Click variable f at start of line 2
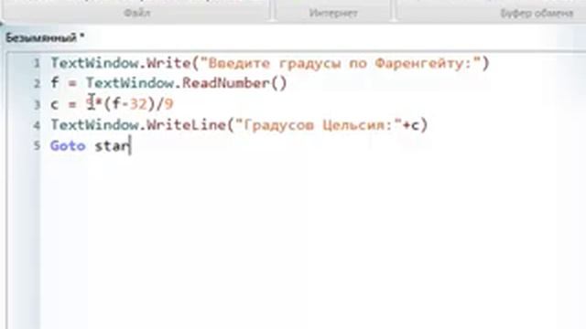586x329 pixels. [x=55, y=82]
